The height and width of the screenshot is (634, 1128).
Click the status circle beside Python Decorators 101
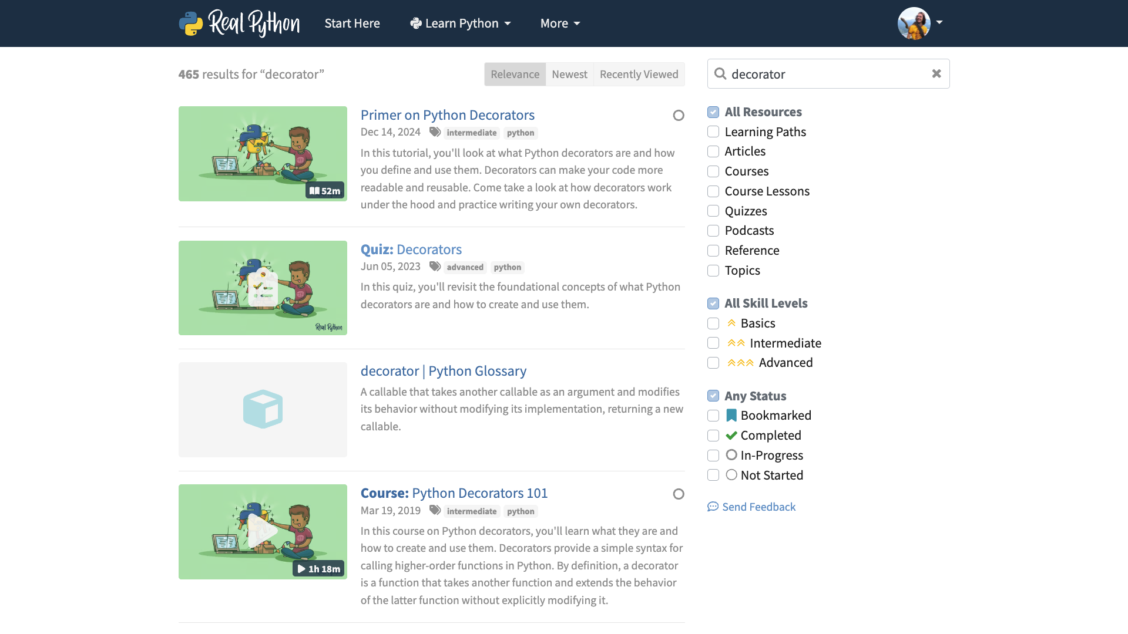pyautogui.click(x=679, y=494)
